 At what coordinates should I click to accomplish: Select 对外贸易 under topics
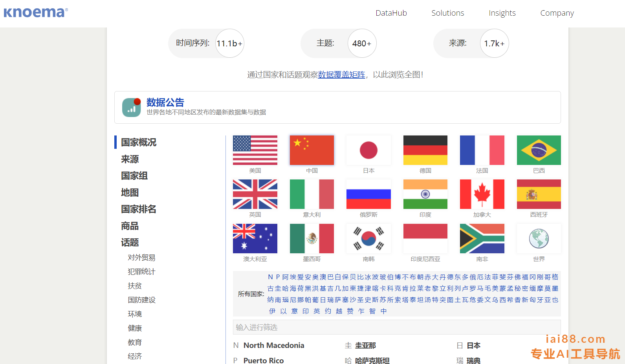pyautogui.click(x=141, y=258)
